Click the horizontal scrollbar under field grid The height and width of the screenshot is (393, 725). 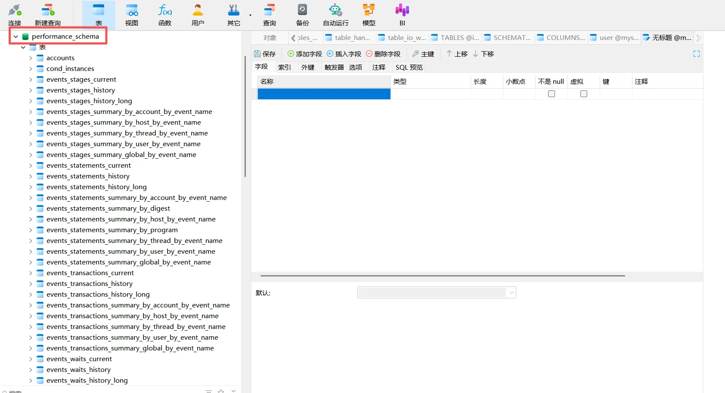coord(443,276)
